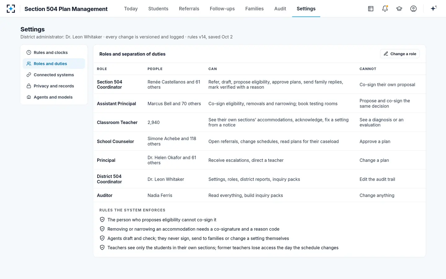
Task: Click the shield icon by the removing or narrowing rule
Action: (x=102, y=229)
